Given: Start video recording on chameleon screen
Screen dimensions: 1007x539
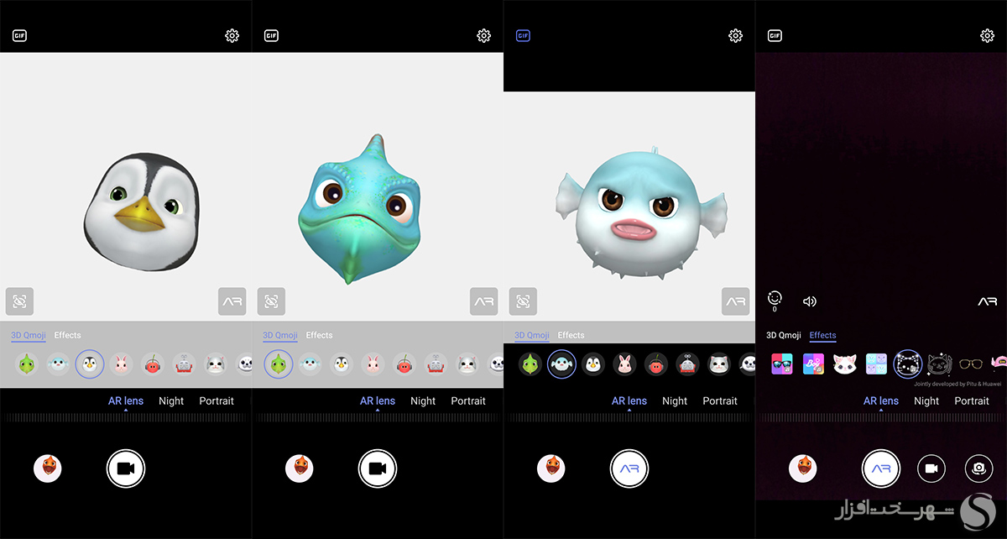Looking at the screenshot, I should [378, 468].
